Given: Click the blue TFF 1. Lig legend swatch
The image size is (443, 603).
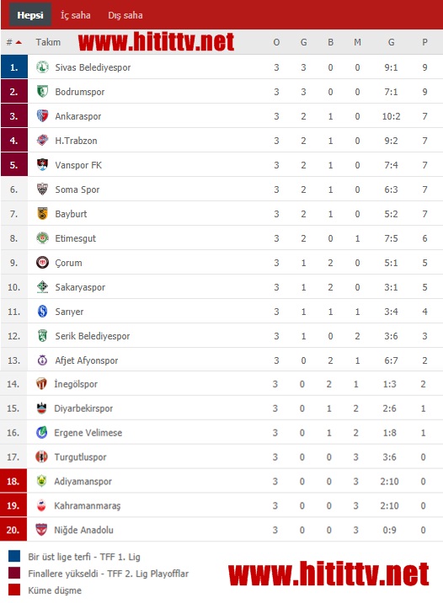Looking at the screenshot, I should pos(14,556).
